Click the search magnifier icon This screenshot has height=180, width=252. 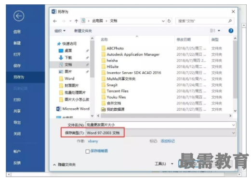(x=230, y=21)
